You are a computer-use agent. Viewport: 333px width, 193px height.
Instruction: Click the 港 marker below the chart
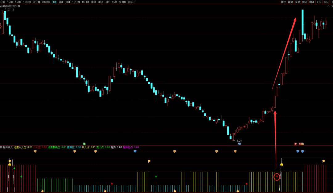coord(295,144)
